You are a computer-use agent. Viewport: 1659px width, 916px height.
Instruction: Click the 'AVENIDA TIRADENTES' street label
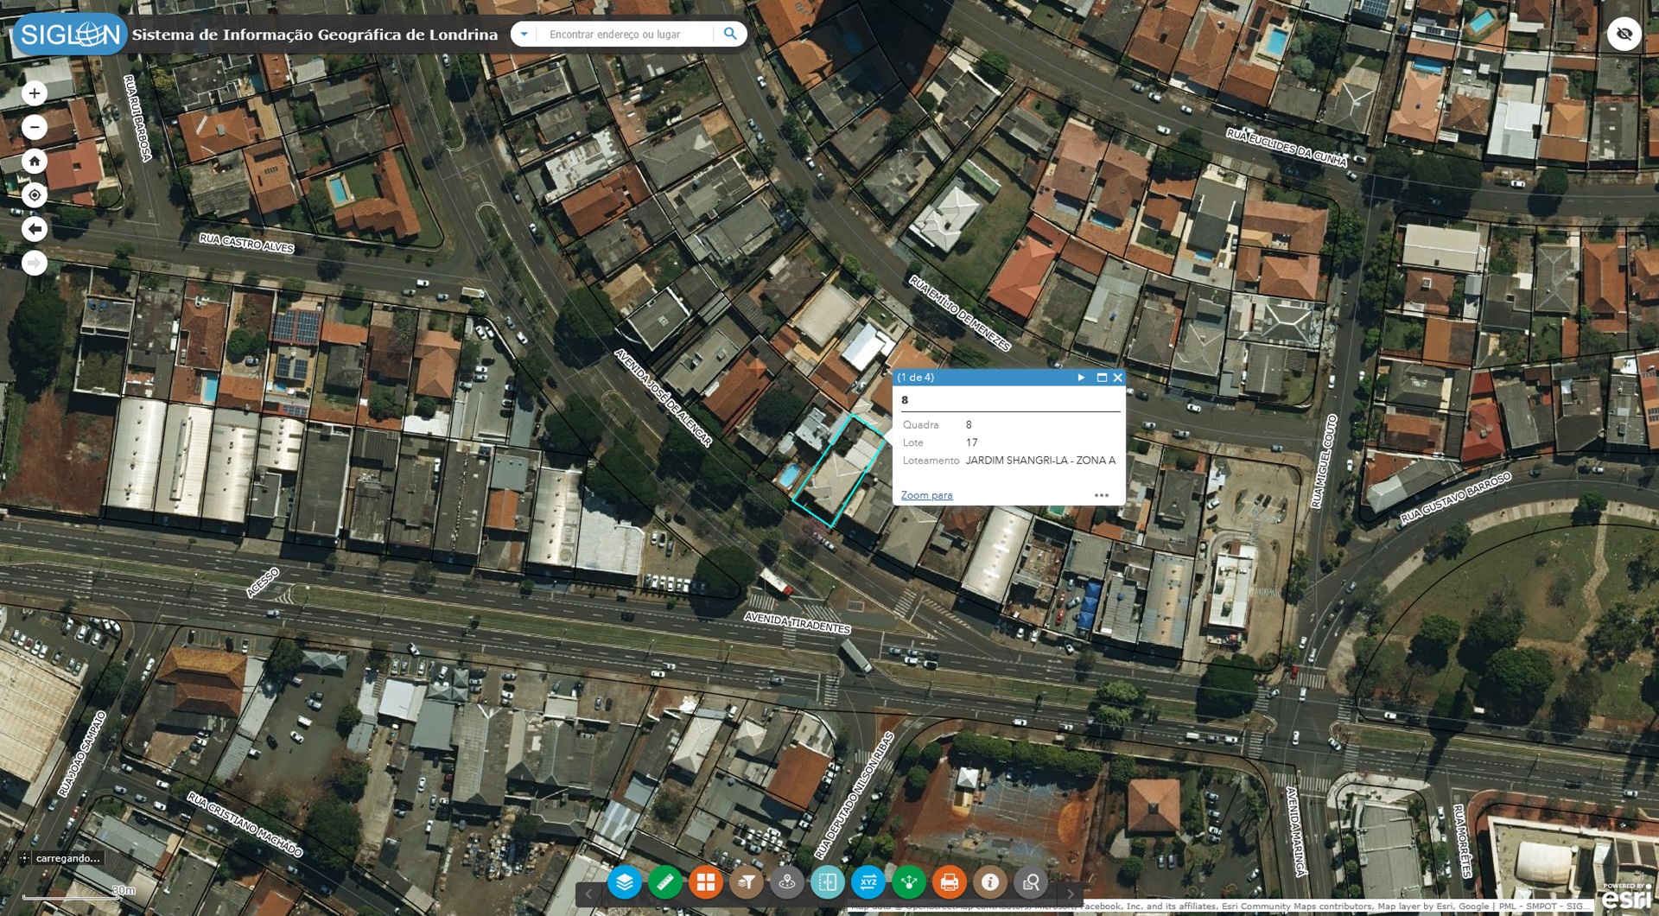point(798,623)
